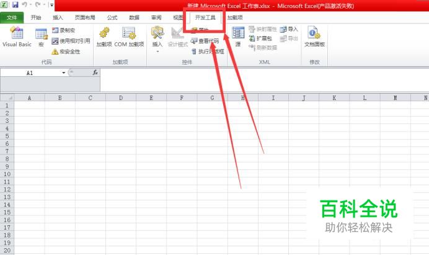Open the 文件 file tab
This screenshot has height=255, width=429.
(12, 17)
